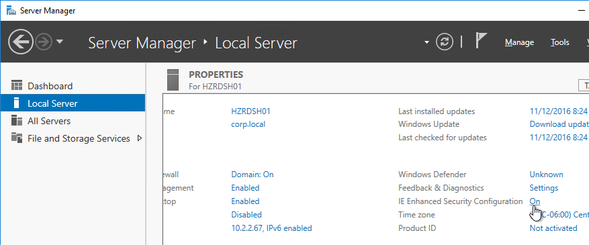Screen dimensions: 589x245
Task: Click the refresh icon in the header
Action: coord(445,42)
